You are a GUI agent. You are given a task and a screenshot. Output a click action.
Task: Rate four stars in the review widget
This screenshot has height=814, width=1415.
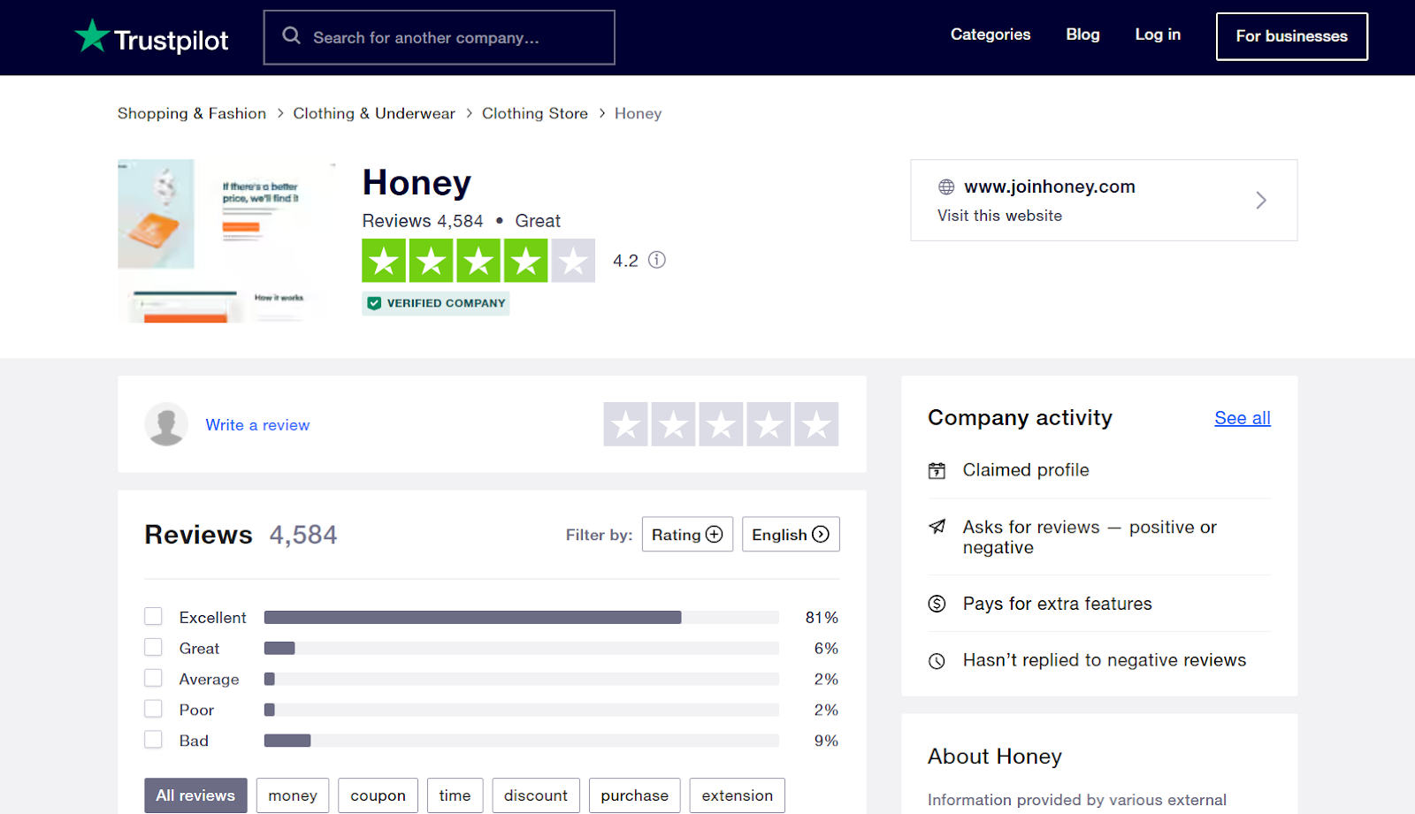pyautogui.click(x=769, y=424)
